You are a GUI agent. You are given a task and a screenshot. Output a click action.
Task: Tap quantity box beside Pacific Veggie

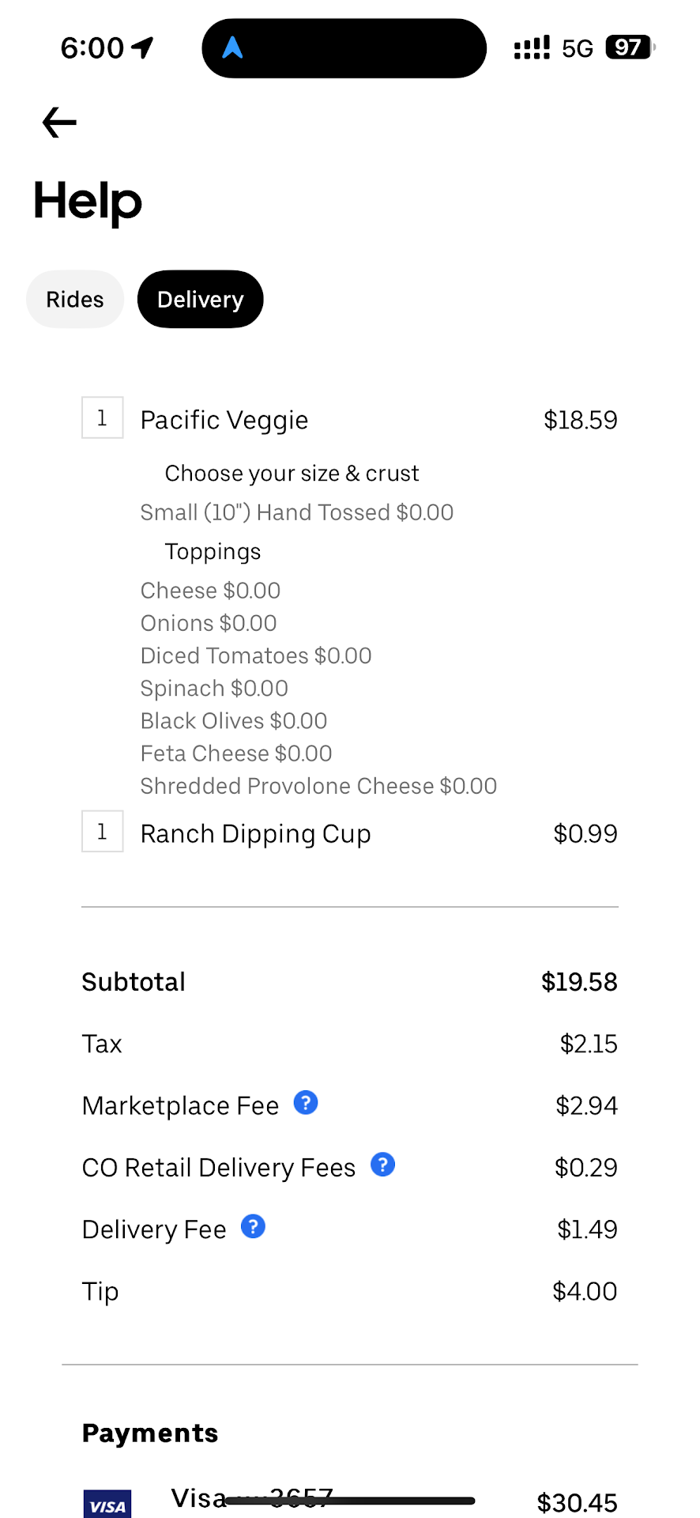click(103, 417)
